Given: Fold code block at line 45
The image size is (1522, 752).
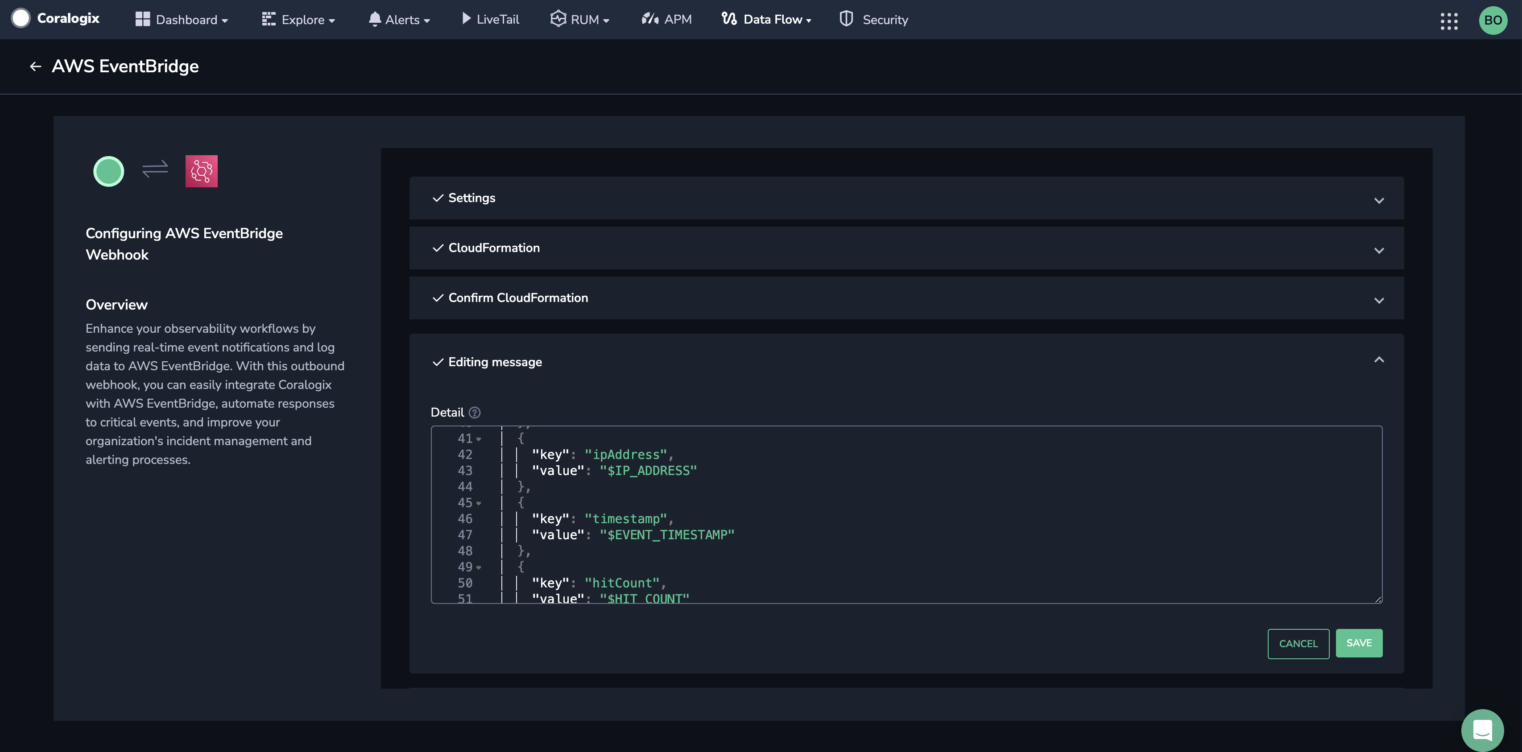Looking at the screenshot, I should point(479,503).
